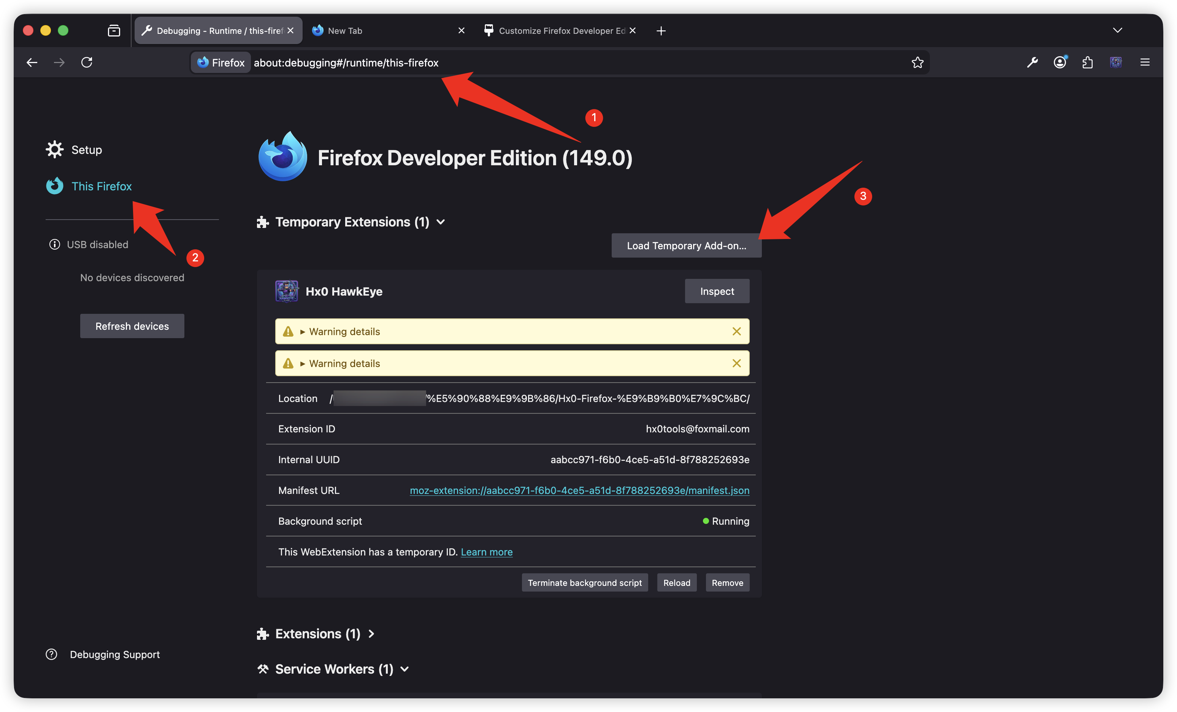Open the Extensions puzzle toolbar icon
Viewport: 1177px width, 712px height.
tap(1088, 63)
